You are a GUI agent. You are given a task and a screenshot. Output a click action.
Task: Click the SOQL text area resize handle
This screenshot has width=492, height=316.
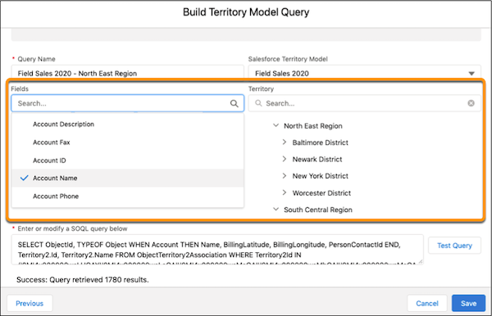coord(421,261)
